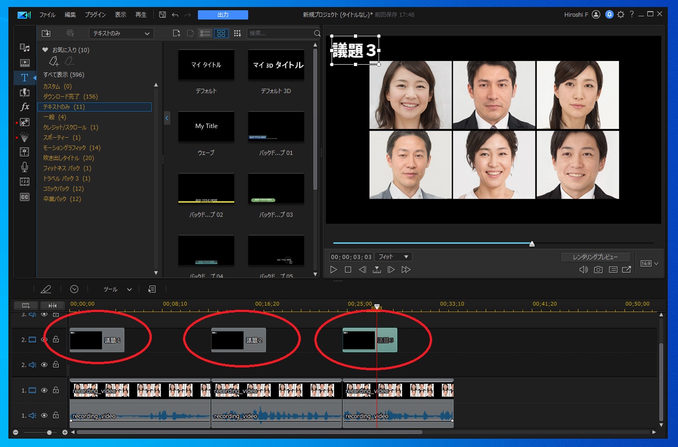The image size is (678, 447).
Task: Open the Chapter Room 123 icon
Action: 25,182
